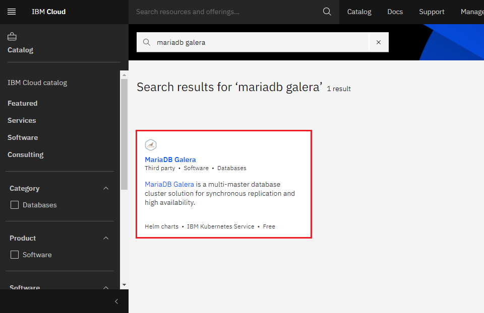Select Services in the catalog sidebar
Image resolution: width=484 pixels, height=313 pixels.
pos(22,120)
